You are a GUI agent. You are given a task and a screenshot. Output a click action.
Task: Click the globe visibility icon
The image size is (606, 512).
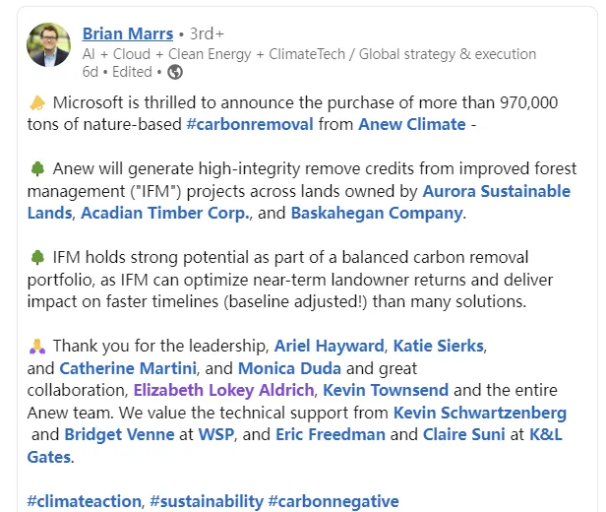(175, 72)
